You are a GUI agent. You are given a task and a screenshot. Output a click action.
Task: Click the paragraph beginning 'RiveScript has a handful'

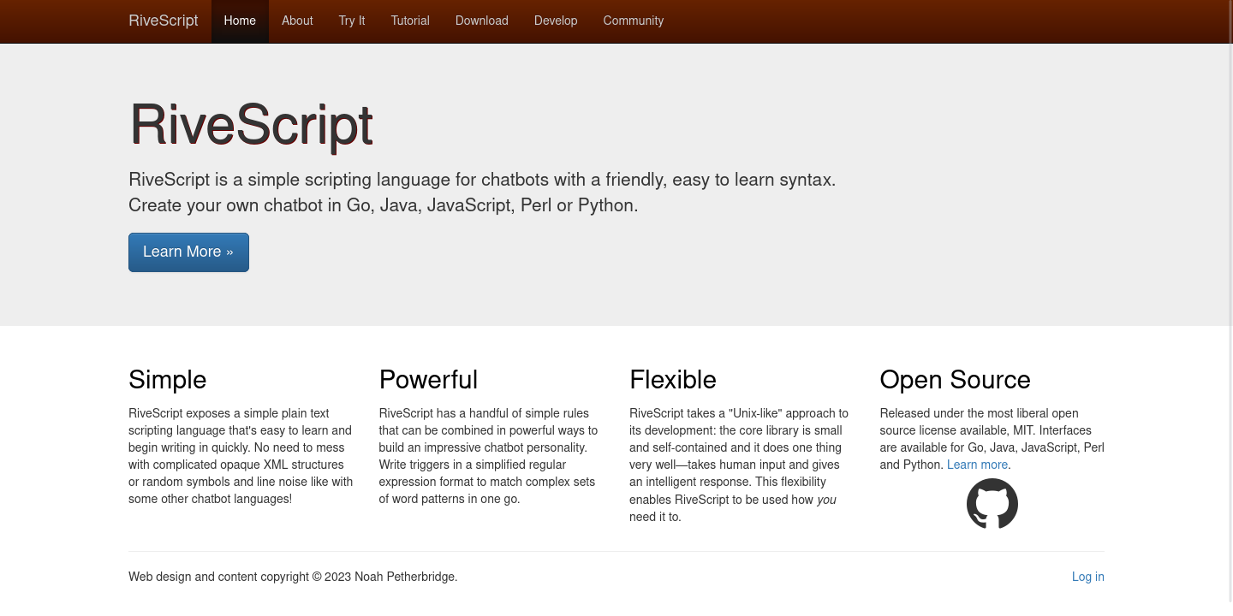click(489, 456)
